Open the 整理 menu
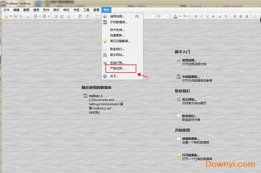Image resolution: width=261 pixels, height=173 pixels. pos(26,10)
